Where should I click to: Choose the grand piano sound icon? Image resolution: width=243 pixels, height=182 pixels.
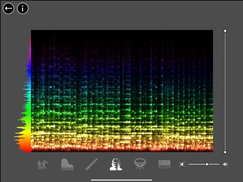67,164
